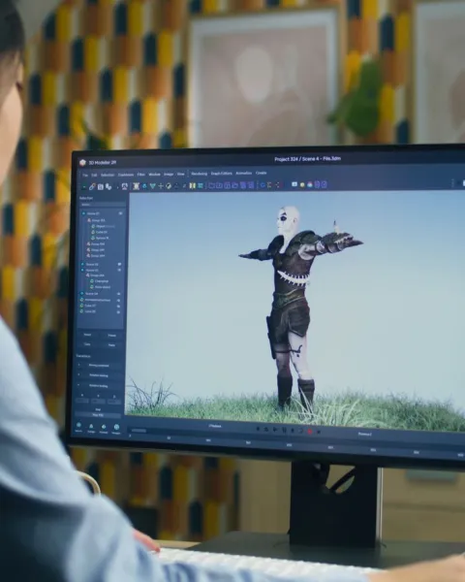This screenshot has width=465, height=582.
Task: Collapse the Scene 01 tree node
Action: pos(83,213)
